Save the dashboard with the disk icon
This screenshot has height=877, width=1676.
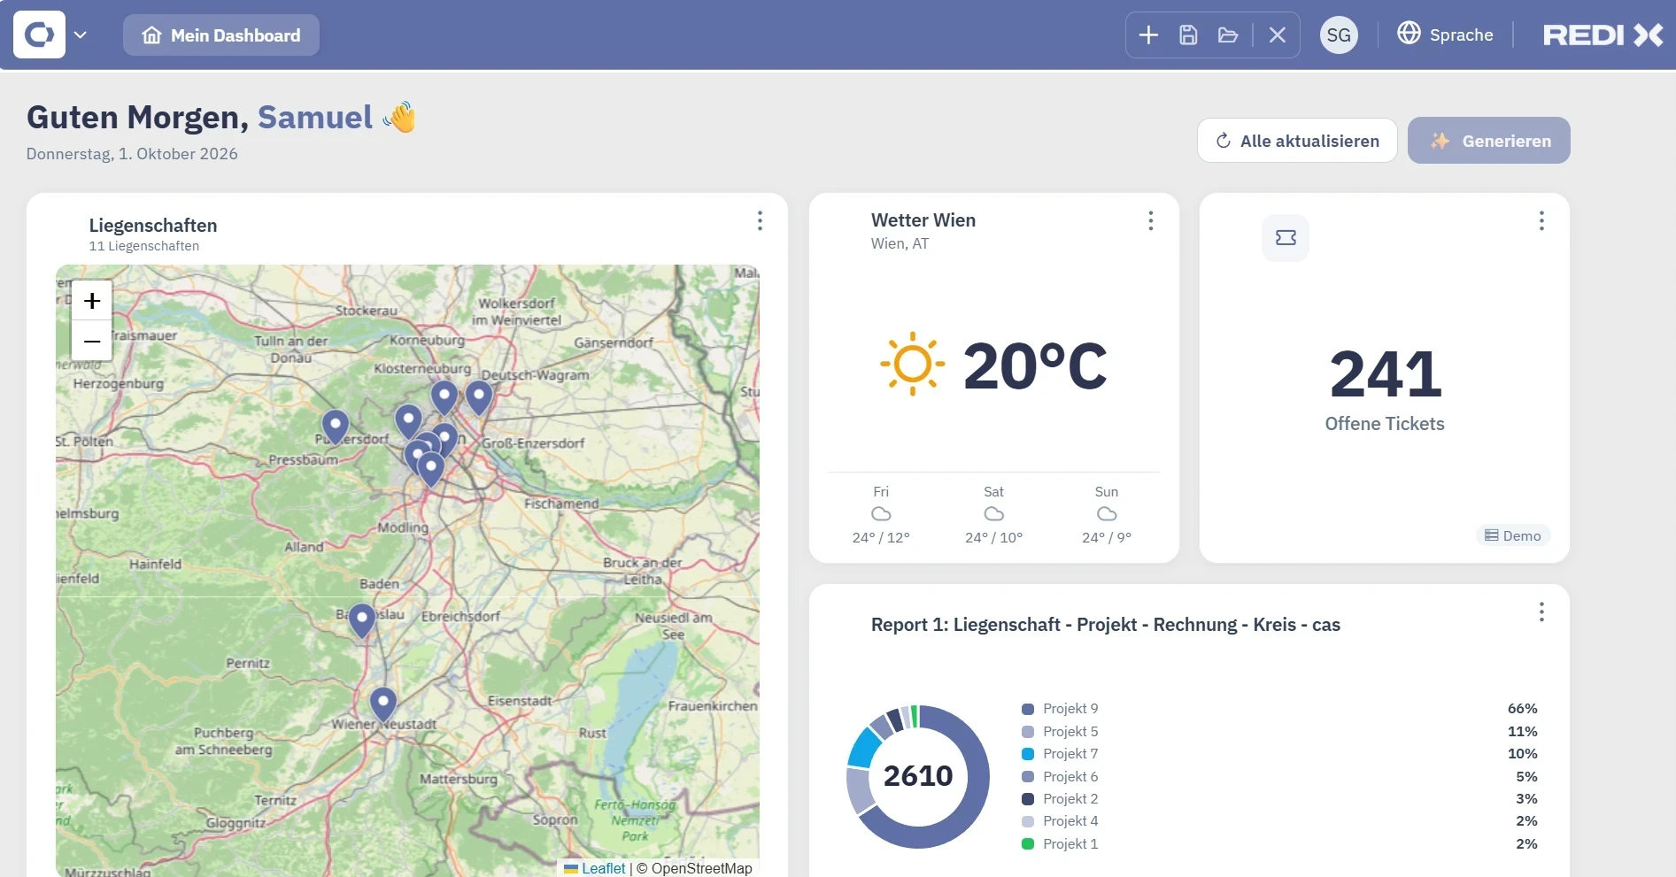1188,35
